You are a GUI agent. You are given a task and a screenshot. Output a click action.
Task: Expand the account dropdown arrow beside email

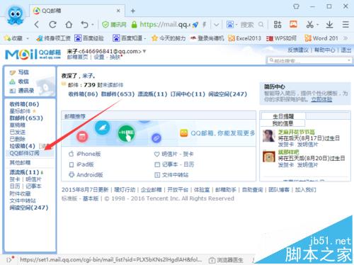point(144,51)
